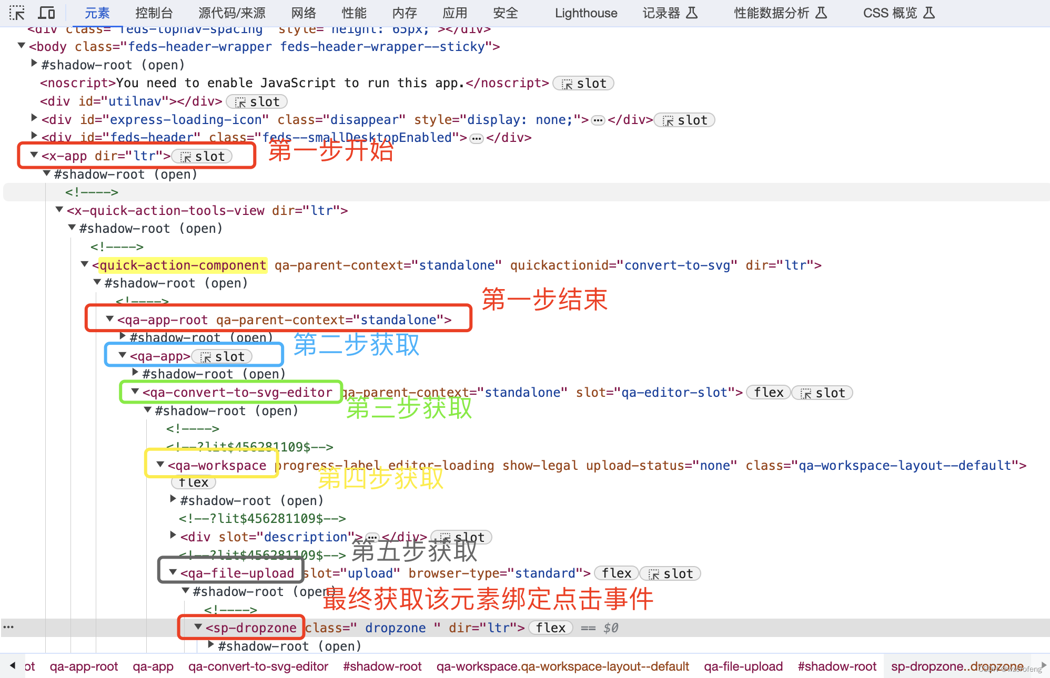Click slot badge on qa-file-upload
This screenshot has height=678, width=1050.
[671, 574]
